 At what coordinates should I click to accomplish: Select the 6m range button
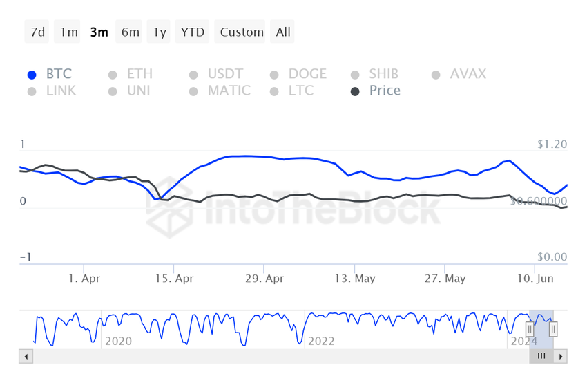click(130, 32)
